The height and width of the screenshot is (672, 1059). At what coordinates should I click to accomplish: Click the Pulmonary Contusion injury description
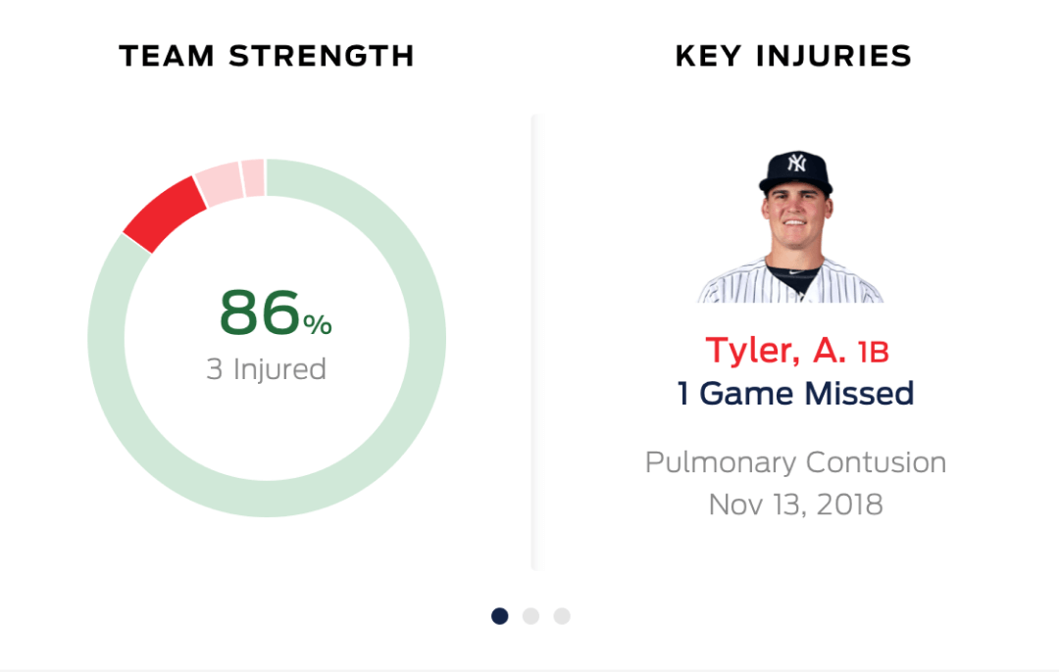click(795, 462)
